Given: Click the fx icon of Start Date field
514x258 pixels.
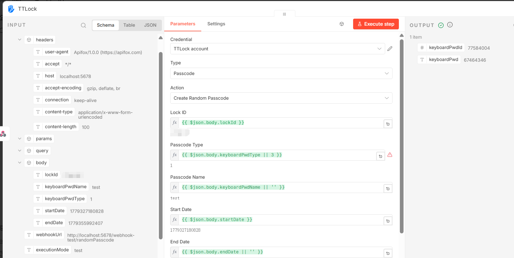Looking at the screenshot, I should (x=175, y=220).
